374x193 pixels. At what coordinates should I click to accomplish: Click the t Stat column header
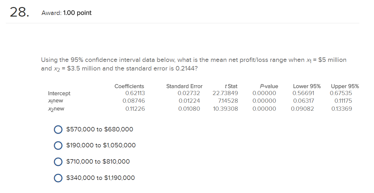231,86
